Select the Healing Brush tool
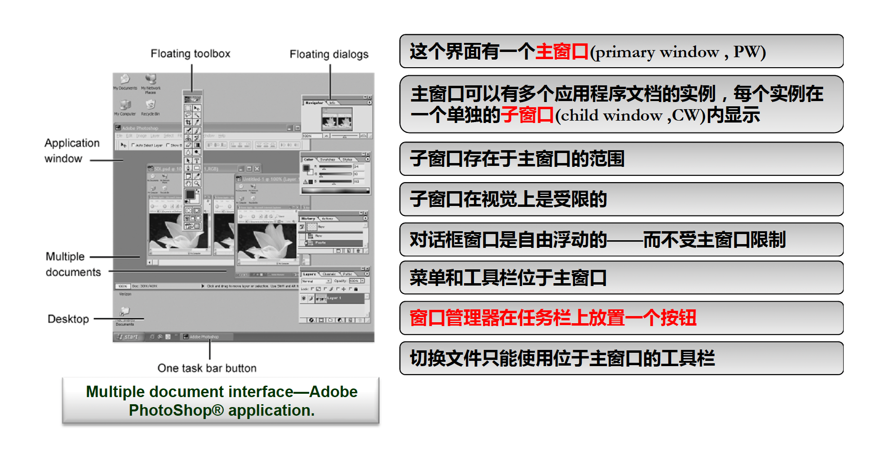Image resolution: width=887 pixels, height=450 pixels. [x=188, y=130]
